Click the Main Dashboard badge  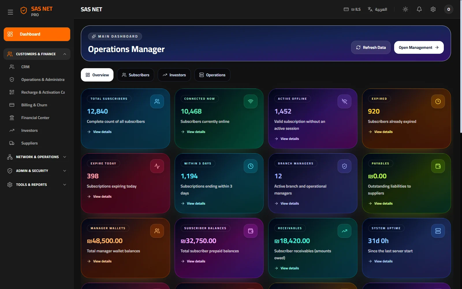tap(115, 36)
